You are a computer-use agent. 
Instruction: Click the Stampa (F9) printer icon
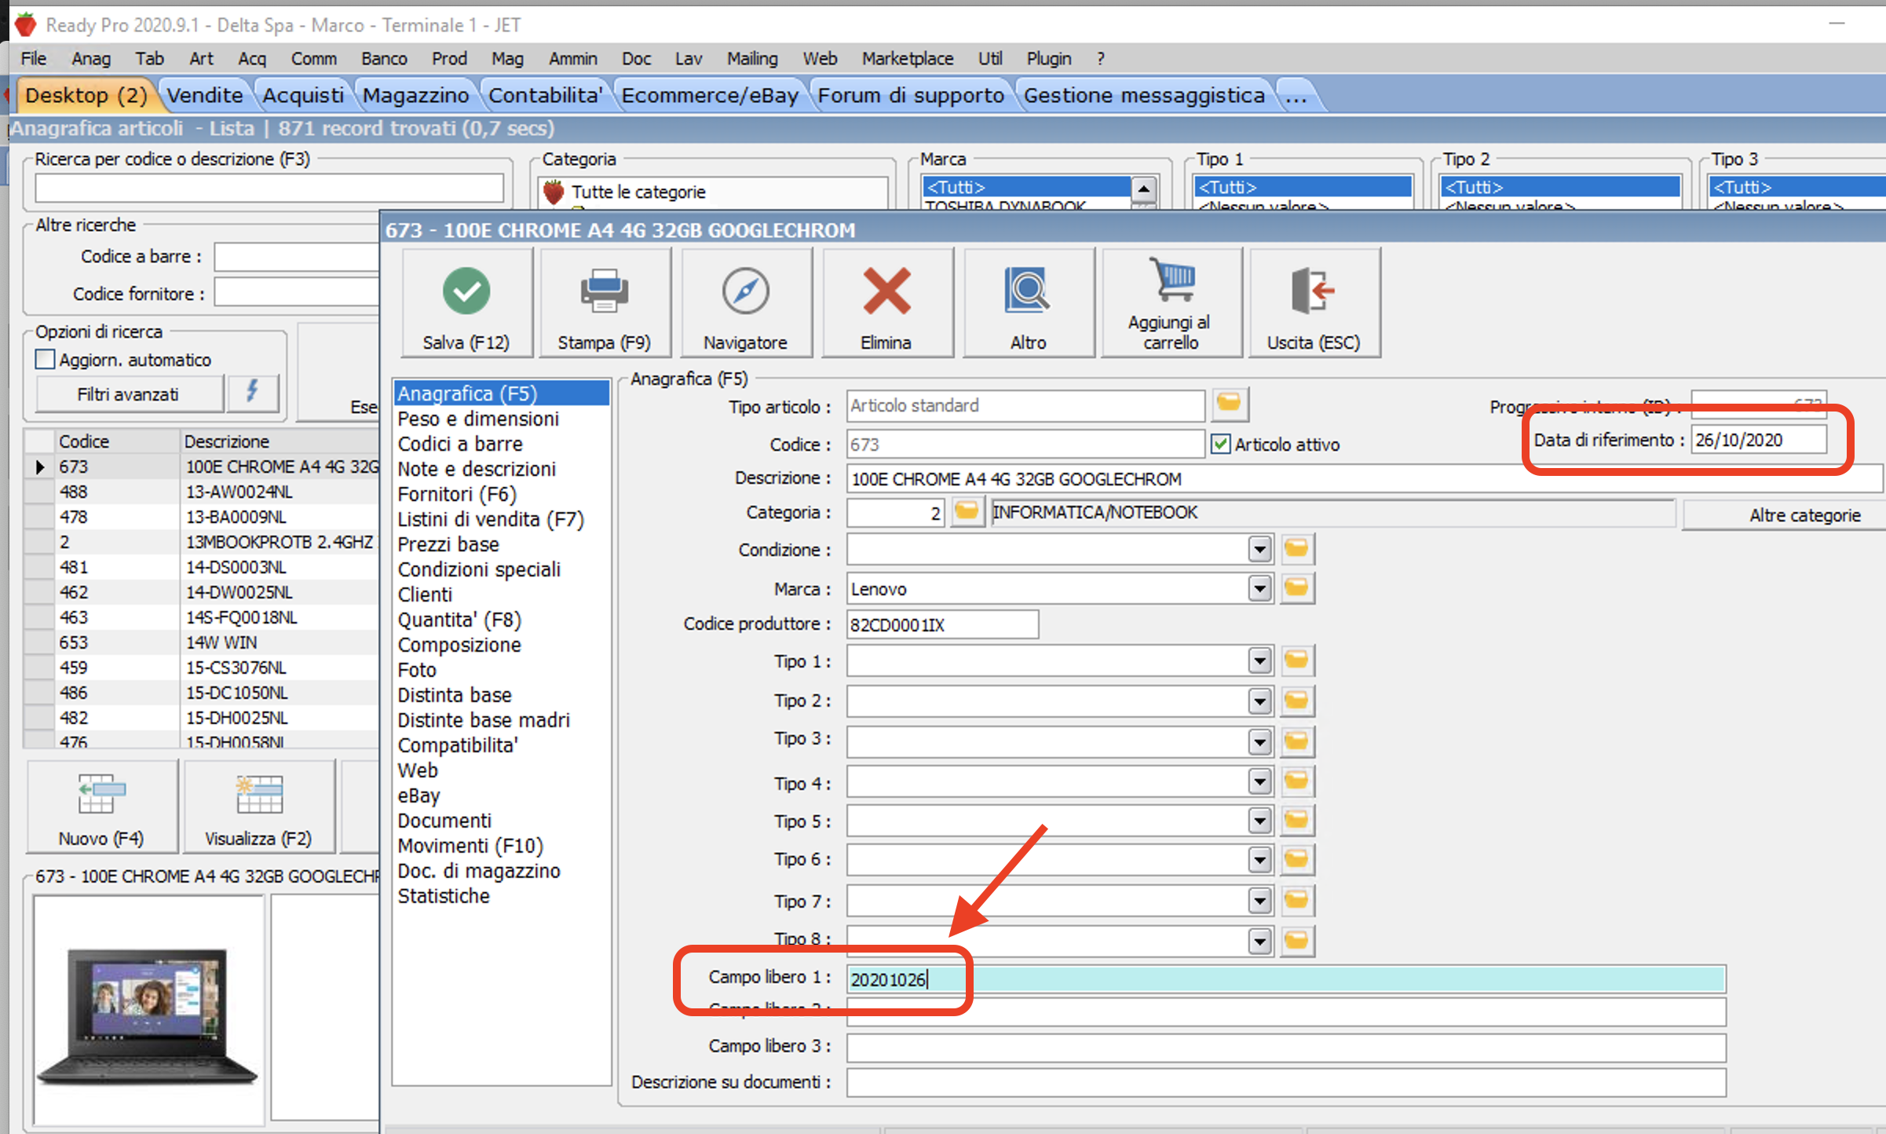pos(604,291)
